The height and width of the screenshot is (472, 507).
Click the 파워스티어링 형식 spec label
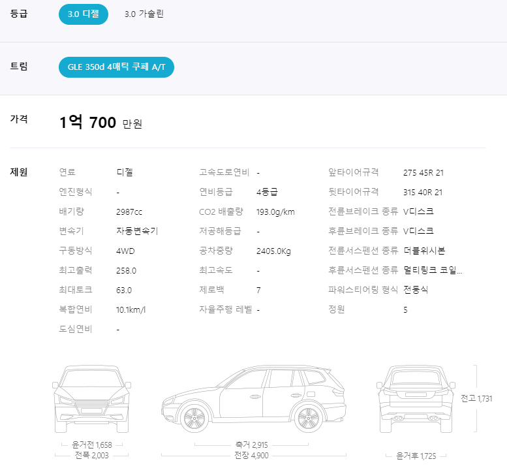tap(363, 290)
